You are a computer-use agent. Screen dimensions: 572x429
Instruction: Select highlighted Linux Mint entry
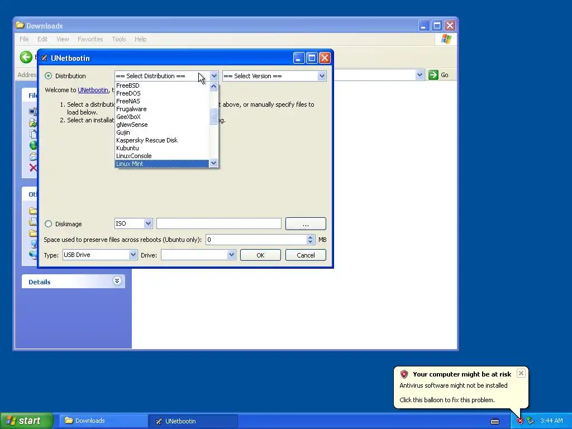point(162,164)
